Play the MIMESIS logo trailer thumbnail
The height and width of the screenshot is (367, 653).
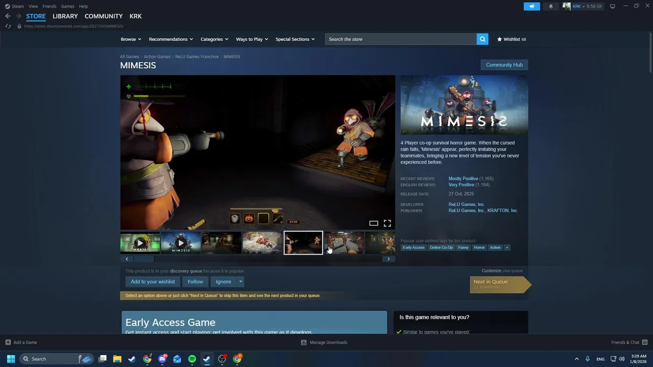(x=181, y=243)
